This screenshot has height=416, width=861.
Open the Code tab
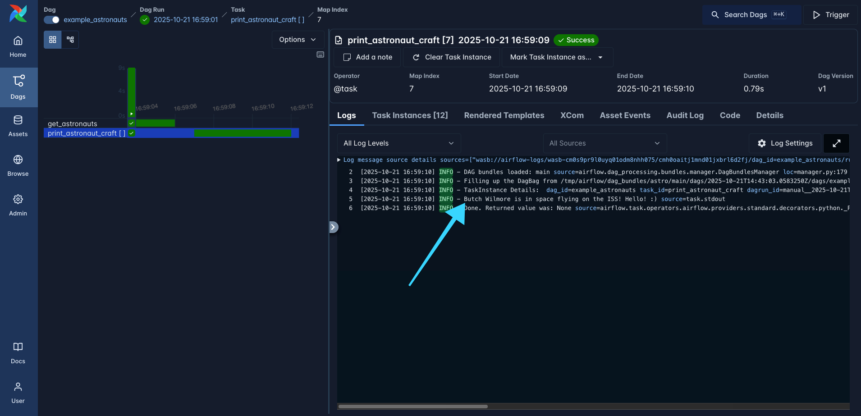(729, 115)
